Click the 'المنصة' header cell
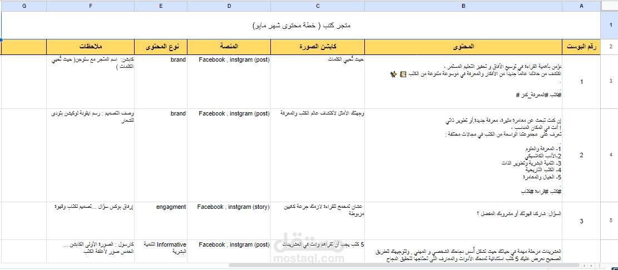 coord(229,47)
